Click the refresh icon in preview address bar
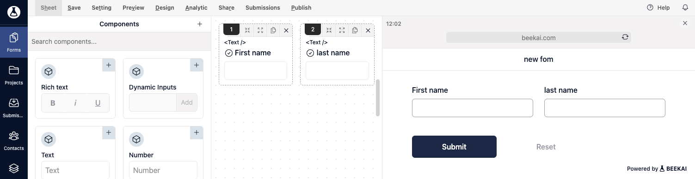Viewport: 695px width, 179px height. (625, 37)
